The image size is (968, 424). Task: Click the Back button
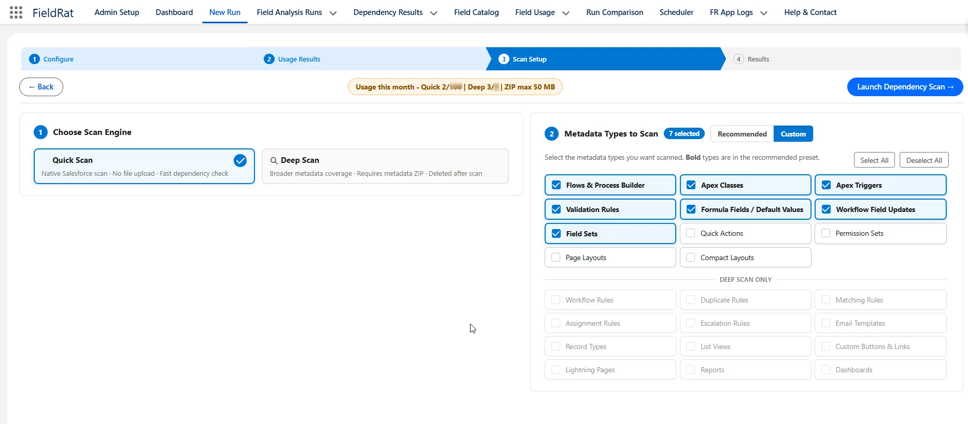41,87
